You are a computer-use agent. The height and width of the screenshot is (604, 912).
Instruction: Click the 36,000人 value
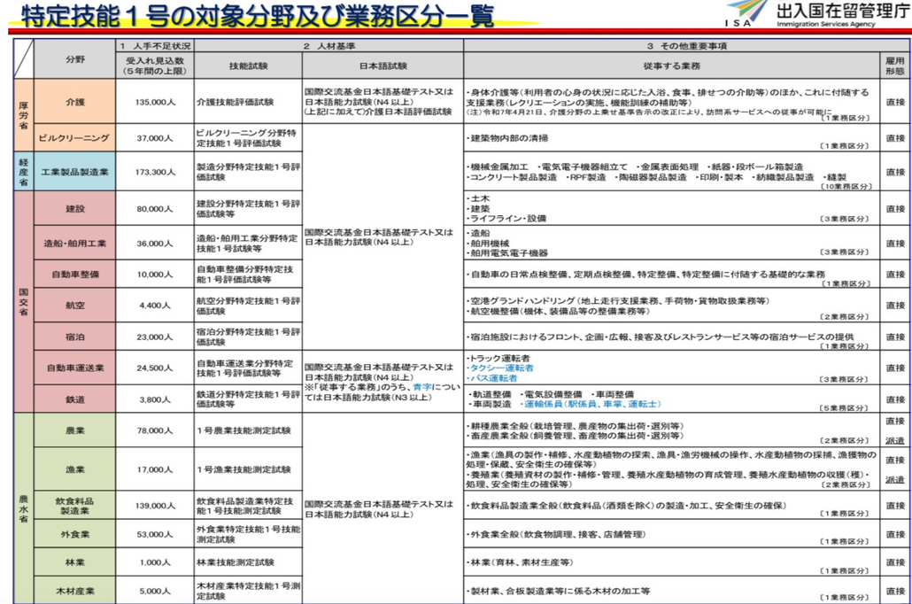point(155,244)
